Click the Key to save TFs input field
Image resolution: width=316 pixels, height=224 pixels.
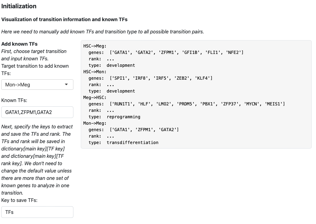[x=37, y=212]
